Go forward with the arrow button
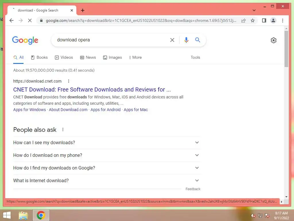 (21, 20)
